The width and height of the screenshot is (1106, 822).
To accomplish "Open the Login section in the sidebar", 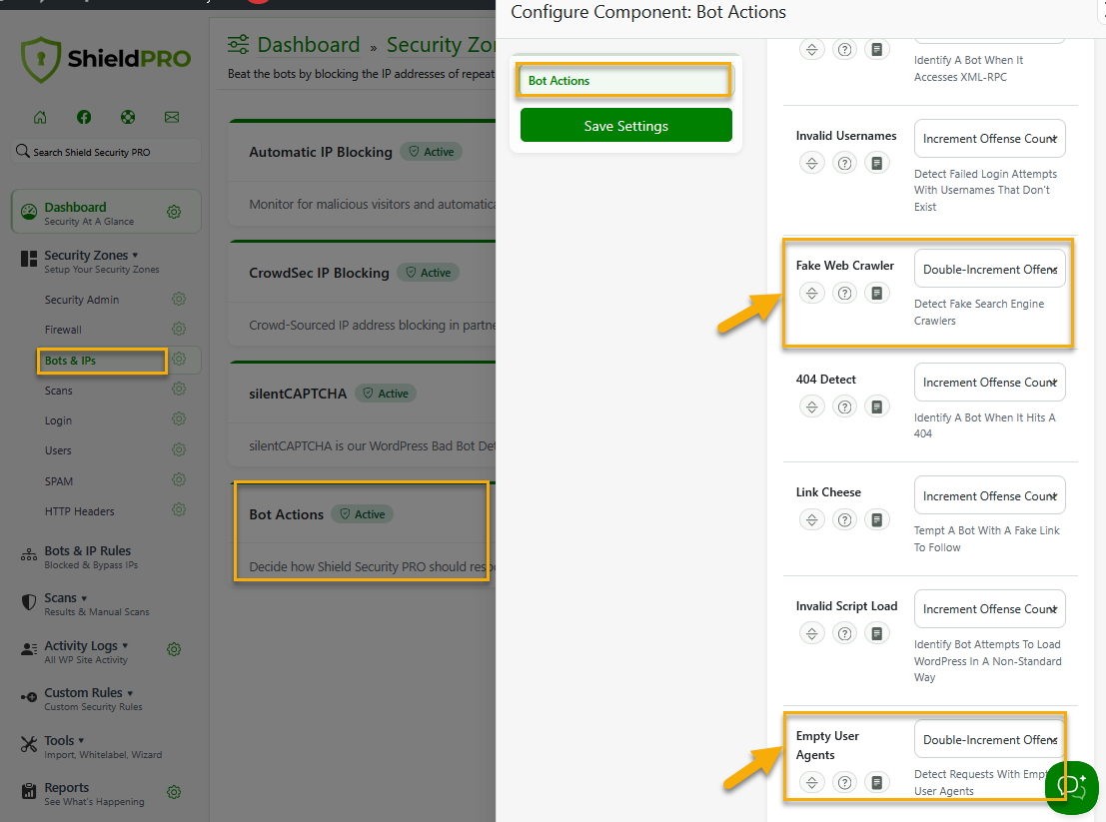I will [x=58, y=420].
